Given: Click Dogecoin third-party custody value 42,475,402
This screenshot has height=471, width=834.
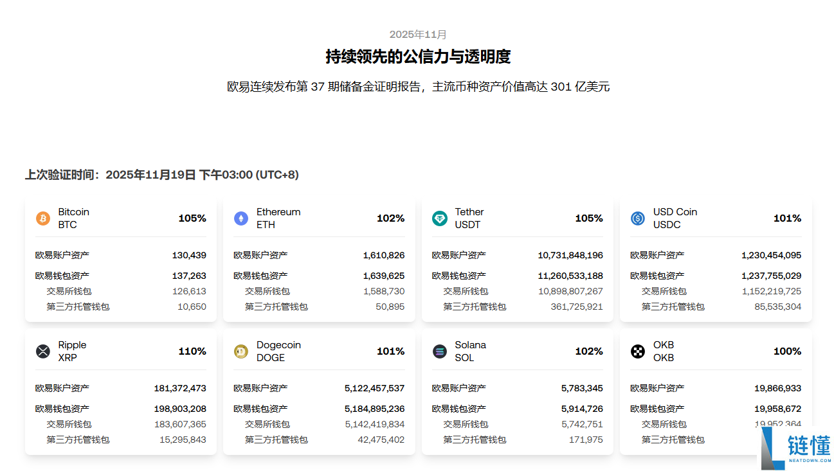Looking at the screenshot, I should pyautogui.click(x=381, y=440).
